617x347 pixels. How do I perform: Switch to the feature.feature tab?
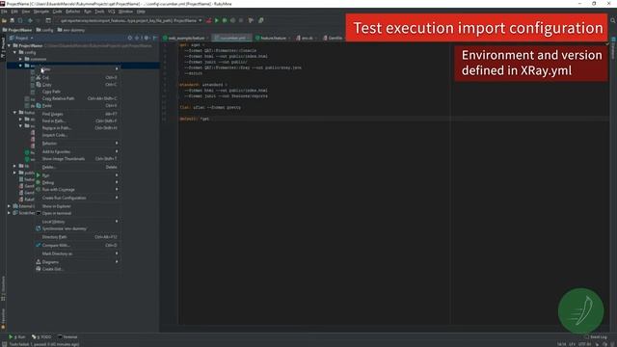pos(272,39)
